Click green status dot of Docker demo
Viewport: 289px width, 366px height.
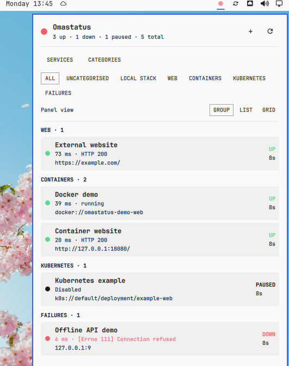point(47,203)
